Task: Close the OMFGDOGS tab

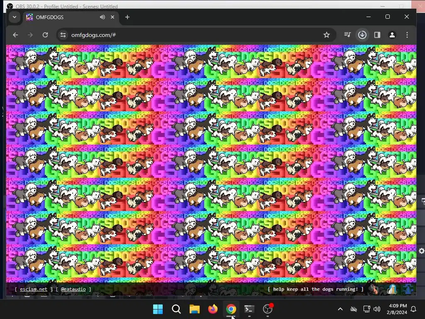Action: click(112, 17)
